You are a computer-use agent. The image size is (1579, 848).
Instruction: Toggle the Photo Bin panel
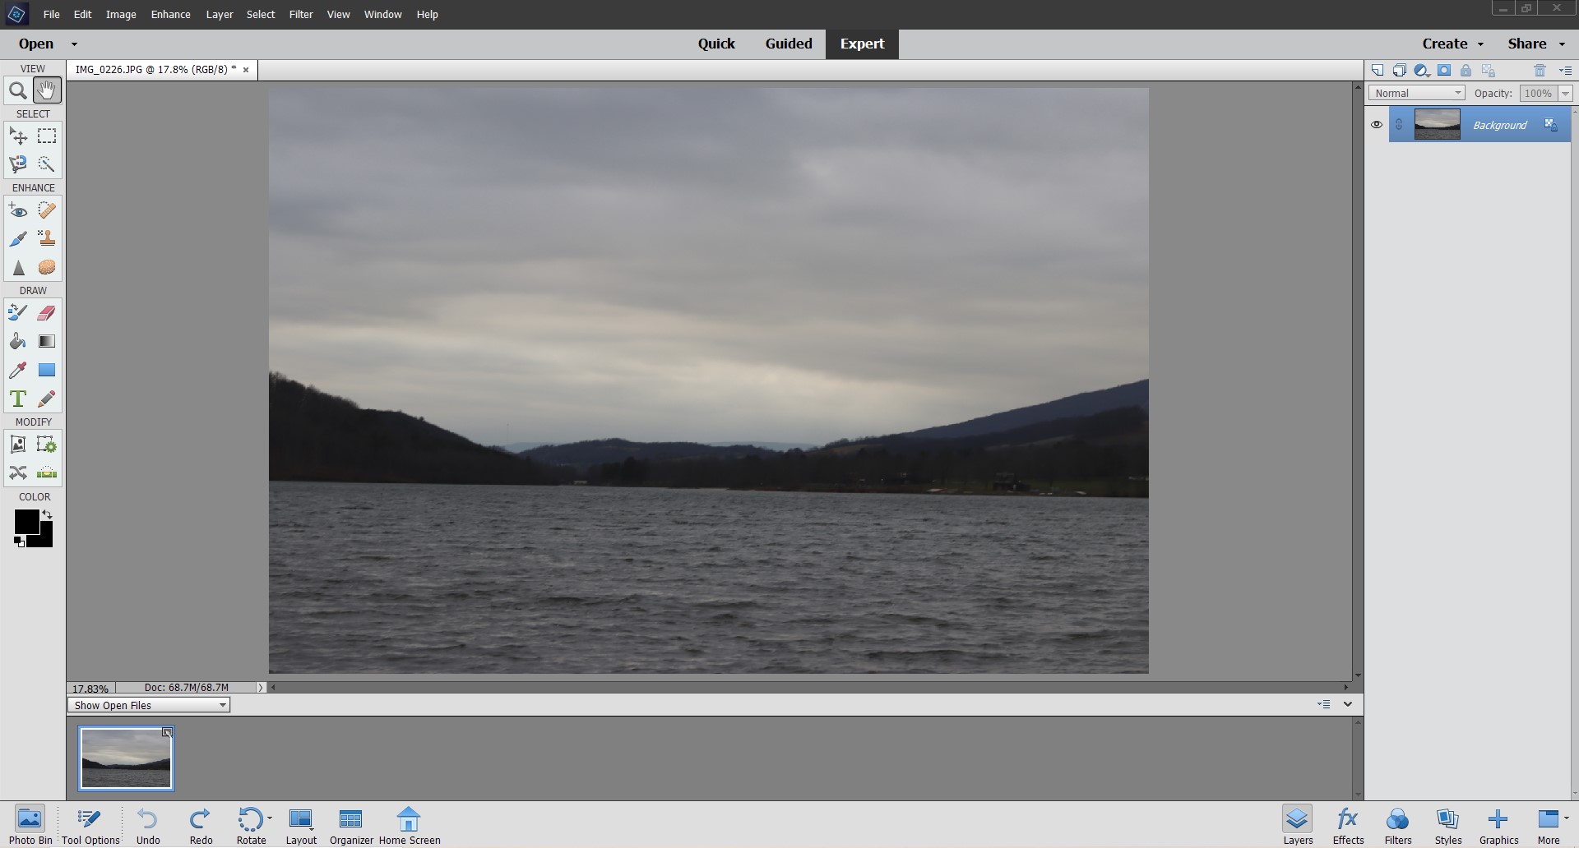point(30,826)
